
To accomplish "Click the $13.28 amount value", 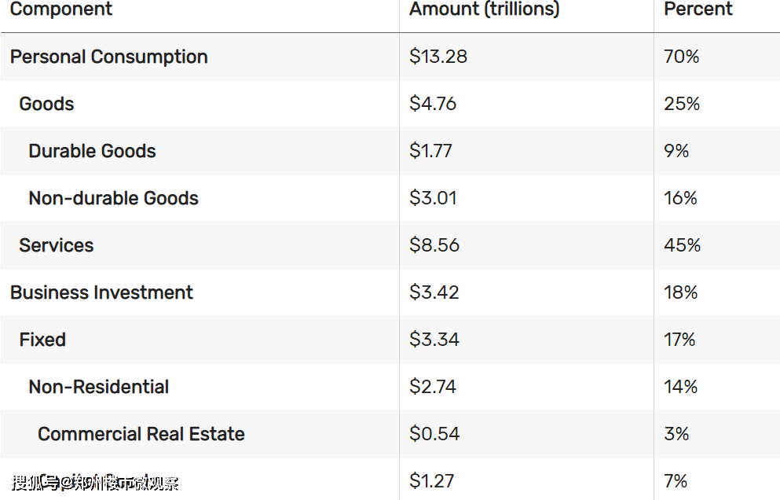I will click(438, 57).
